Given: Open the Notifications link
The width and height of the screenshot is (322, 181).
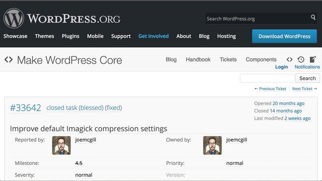Looking at the screenshot, I should 307,67.
